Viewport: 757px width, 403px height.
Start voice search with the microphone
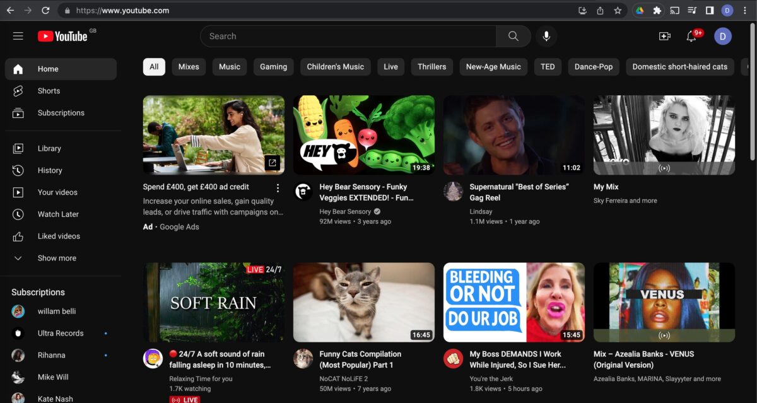point(546,36)
